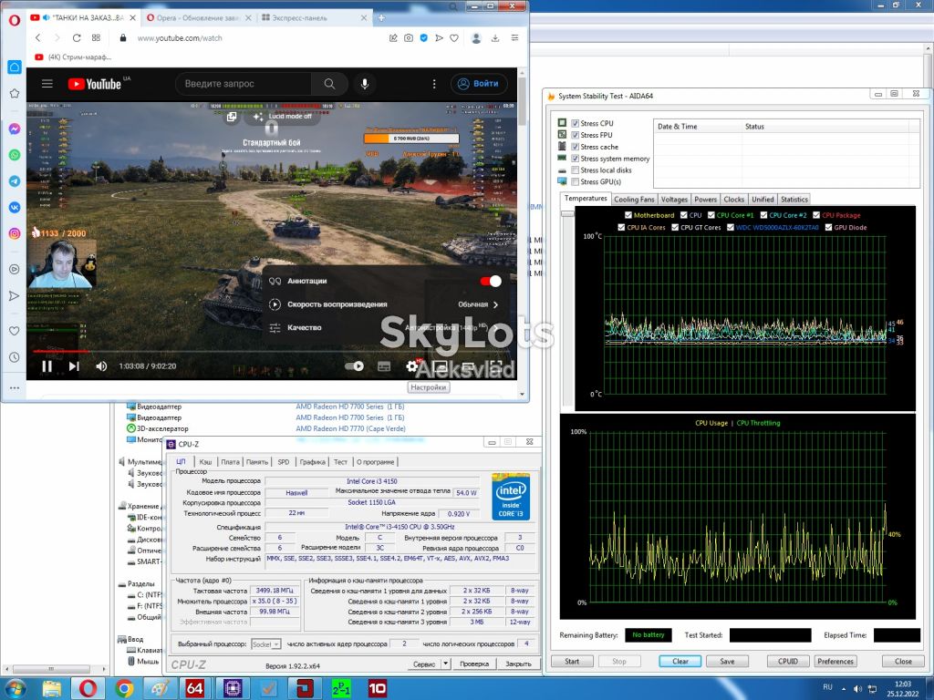
Task: Uncheck Stress FPU option
Action: 575,135
